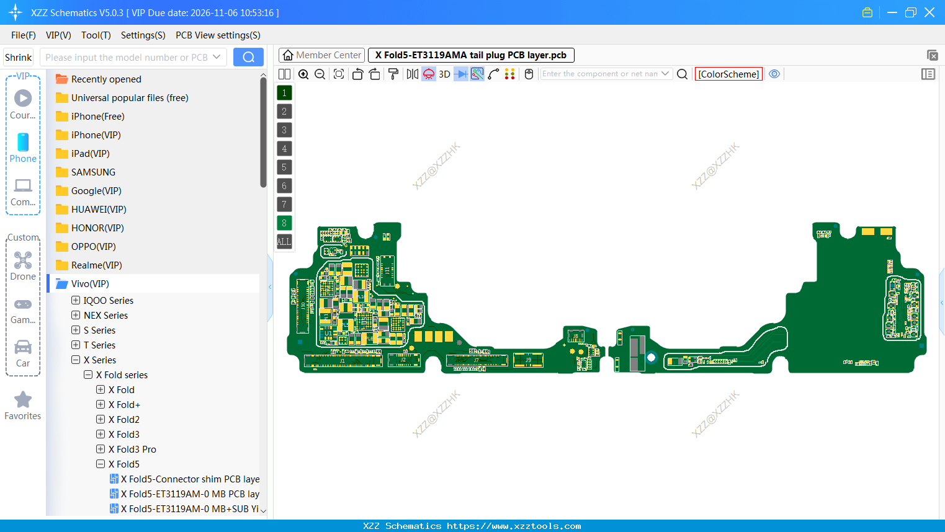Collapse the X Fold series tree node
This screenshot has width=945, height=532.
coord(87,375)
